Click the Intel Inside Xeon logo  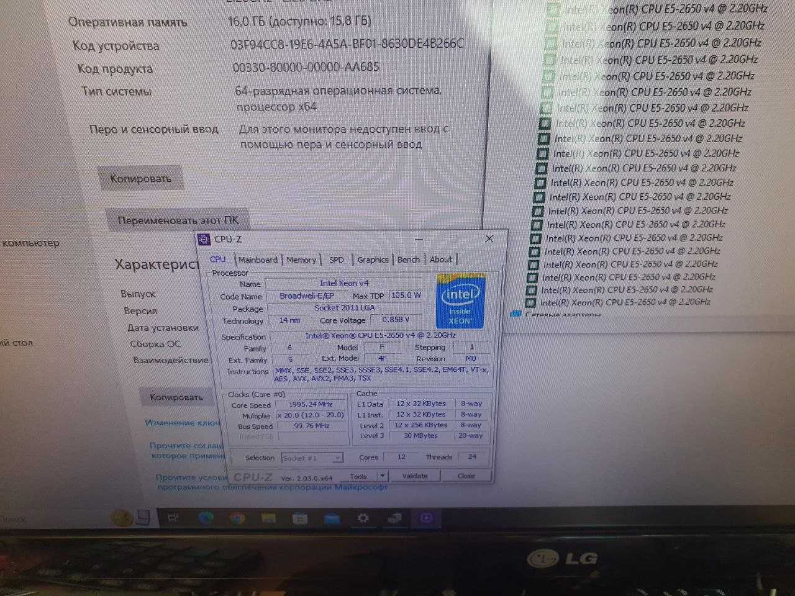coord(460,301)
